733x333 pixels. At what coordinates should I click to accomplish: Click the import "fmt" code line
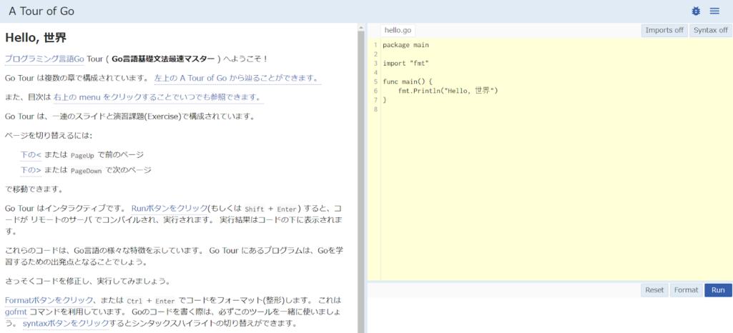coord(405,63)
